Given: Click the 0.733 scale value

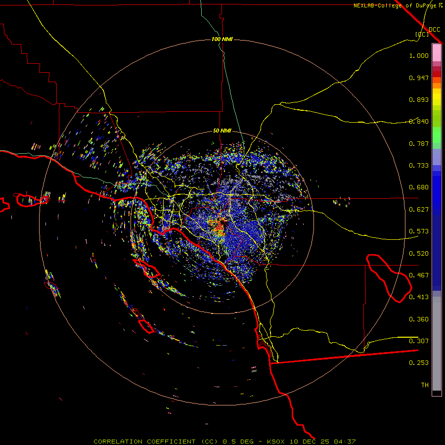Looking at the screenshot, I should 419,166.
